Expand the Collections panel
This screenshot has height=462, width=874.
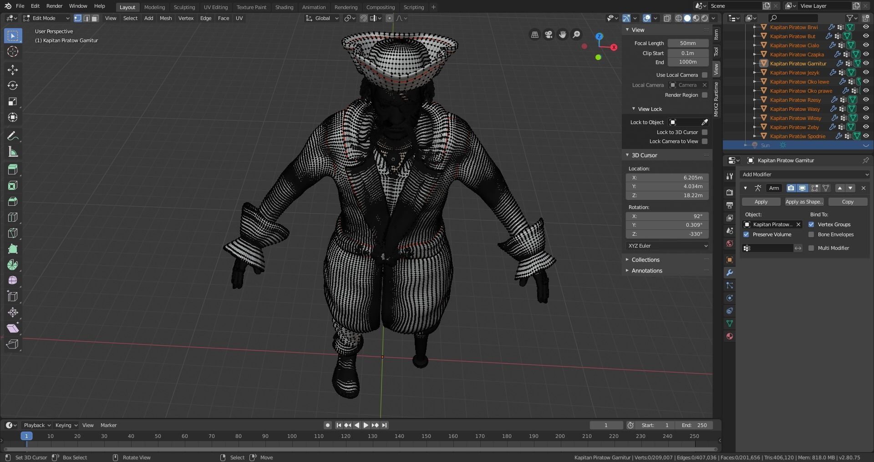pos(645,260)
